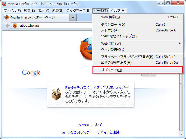
Task: Click the back arrow navigation button
Action: (7, 26)
